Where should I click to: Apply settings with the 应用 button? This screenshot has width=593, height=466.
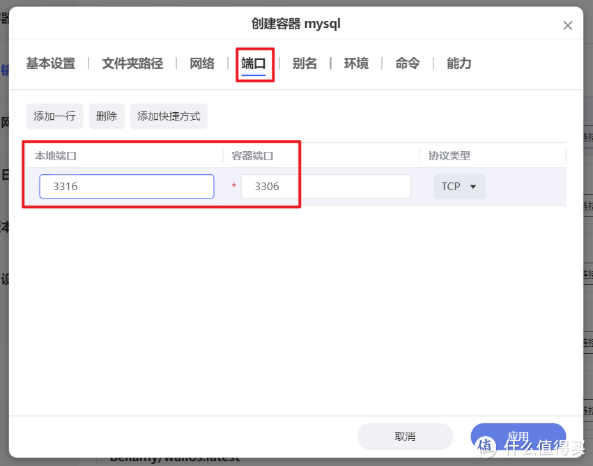click(x=518, y=436)
